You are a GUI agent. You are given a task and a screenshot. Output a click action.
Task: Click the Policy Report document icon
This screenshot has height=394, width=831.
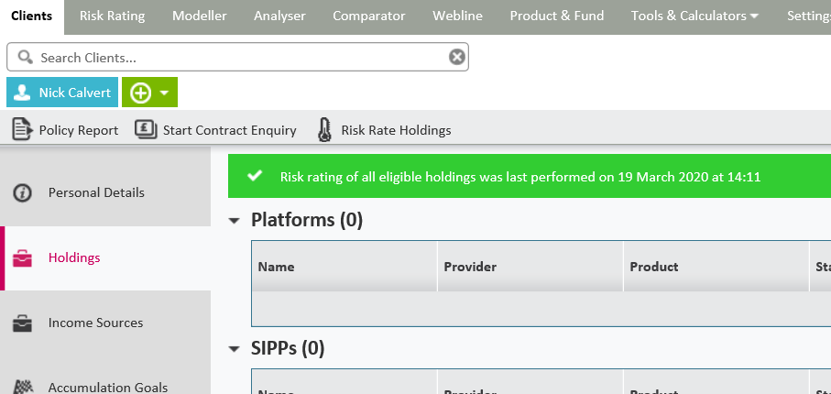coord(23,130)
